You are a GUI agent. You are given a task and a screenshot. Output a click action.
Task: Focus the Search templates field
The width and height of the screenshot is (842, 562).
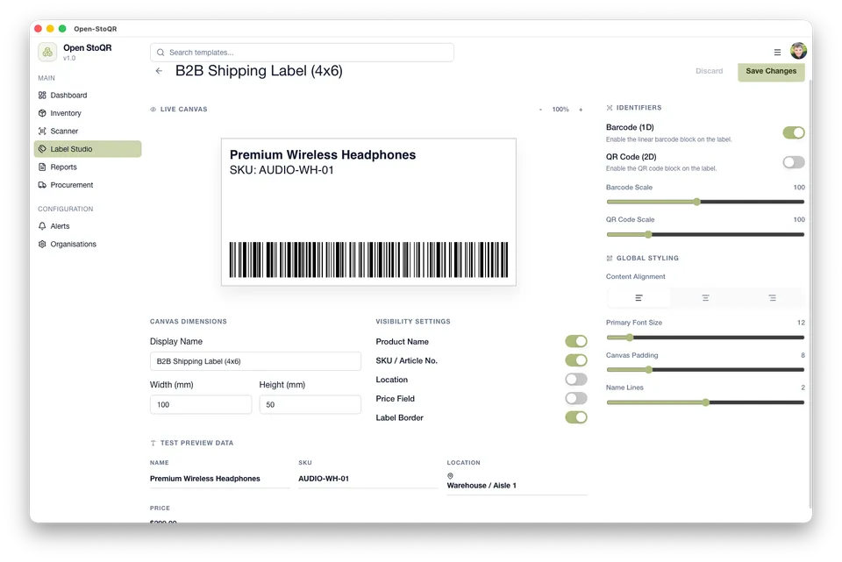point(302,53)
